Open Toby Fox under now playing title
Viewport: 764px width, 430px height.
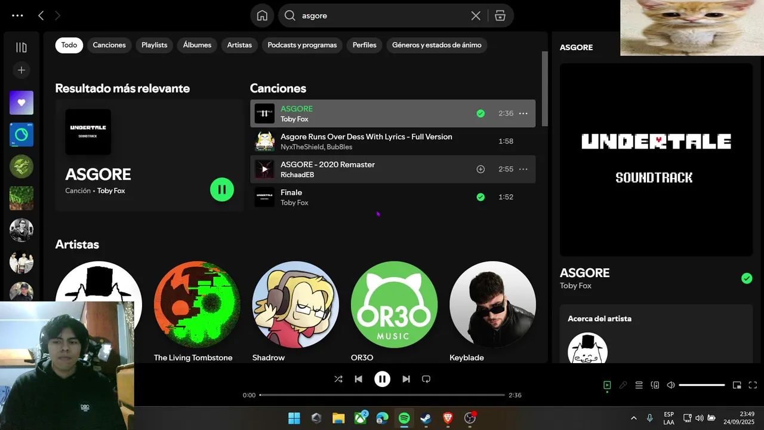(575, 286)
